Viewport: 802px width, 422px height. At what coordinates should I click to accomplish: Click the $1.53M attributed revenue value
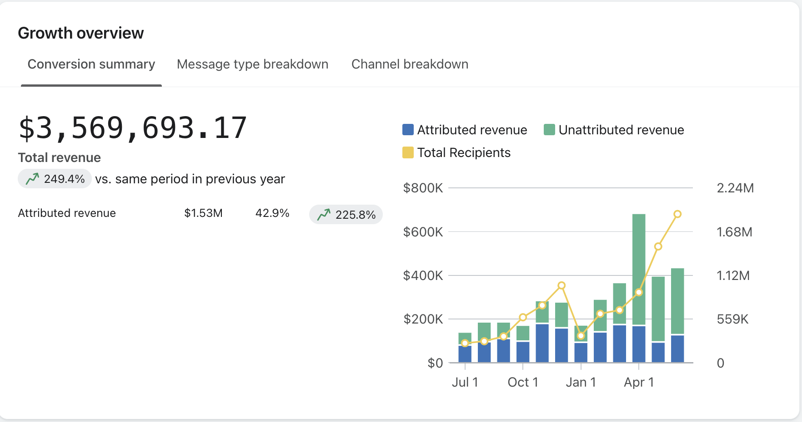(x=203, y=213)
